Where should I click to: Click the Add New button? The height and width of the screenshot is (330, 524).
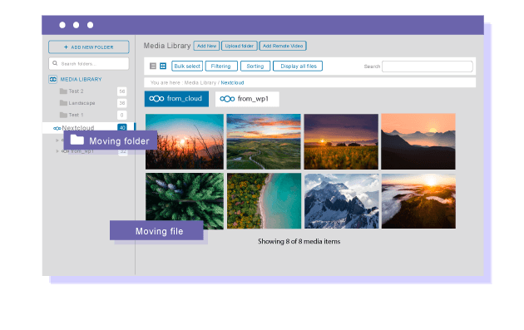click(x=206, y=46)
